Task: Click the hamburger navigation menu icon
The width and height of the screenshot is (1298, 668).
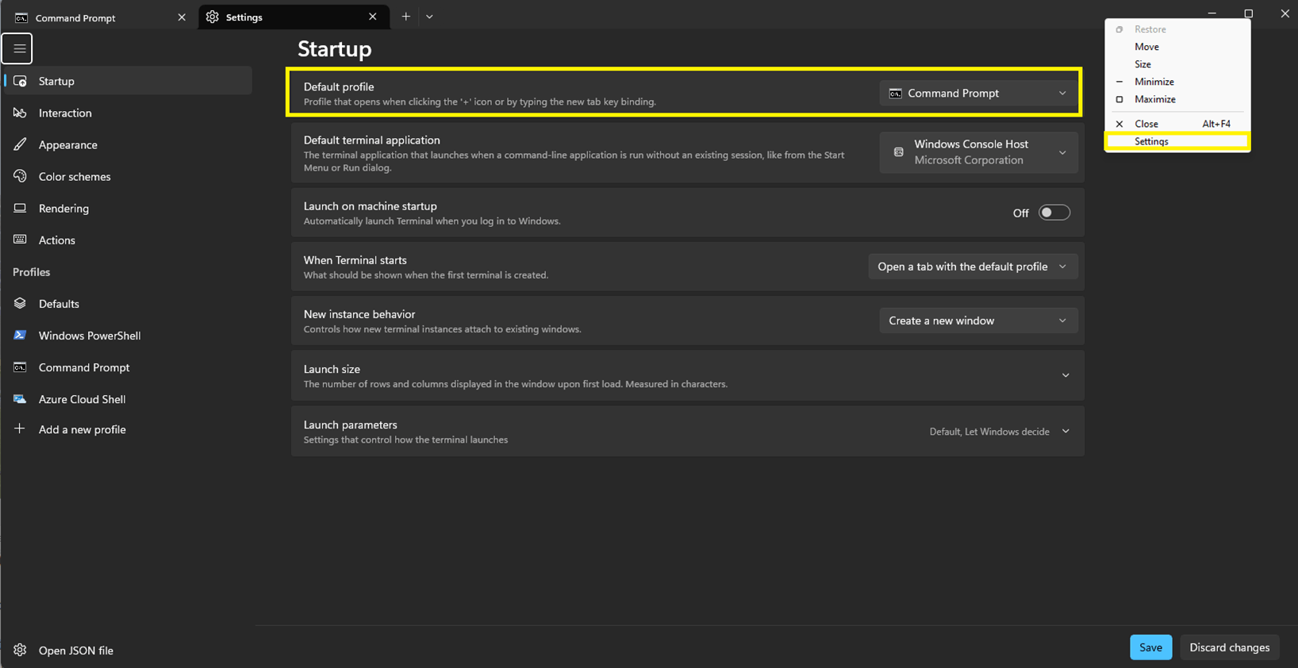Action: 18,48
